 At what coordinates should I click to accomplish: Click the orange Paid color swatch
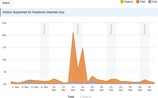click(138, 2)
